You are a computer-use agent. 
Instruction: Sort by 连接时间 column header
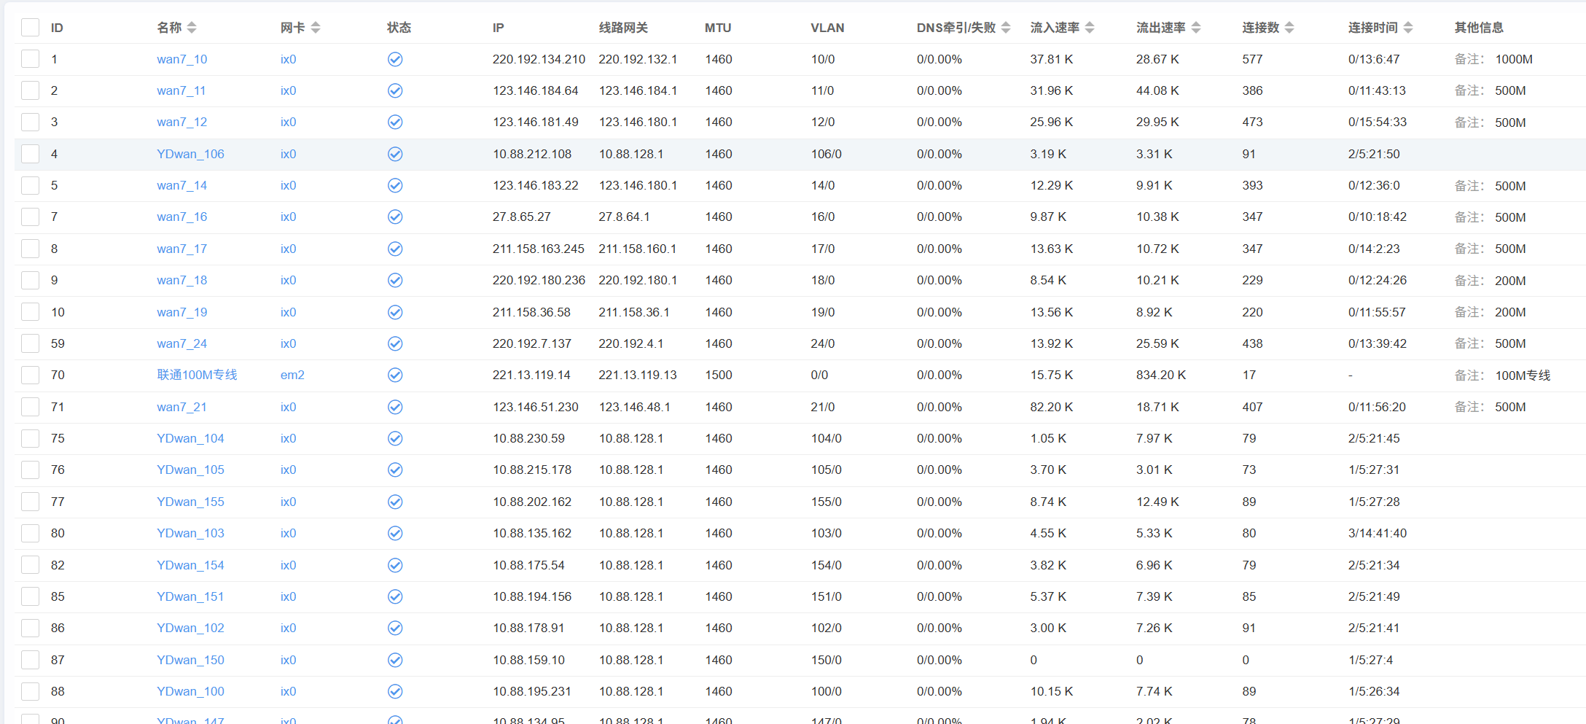tap(1408, 28)
